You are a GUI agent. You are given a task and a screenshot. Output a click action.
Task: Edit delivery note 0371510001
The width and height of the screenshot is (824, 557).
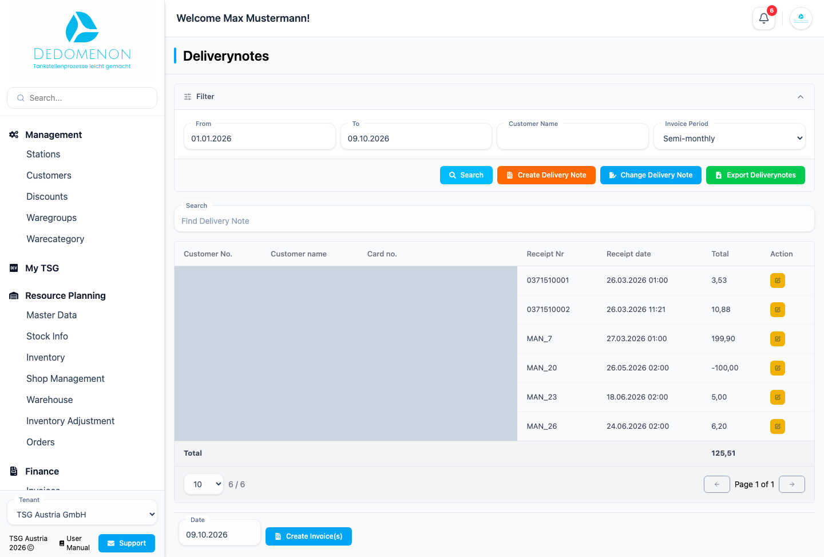pos(777,281)
